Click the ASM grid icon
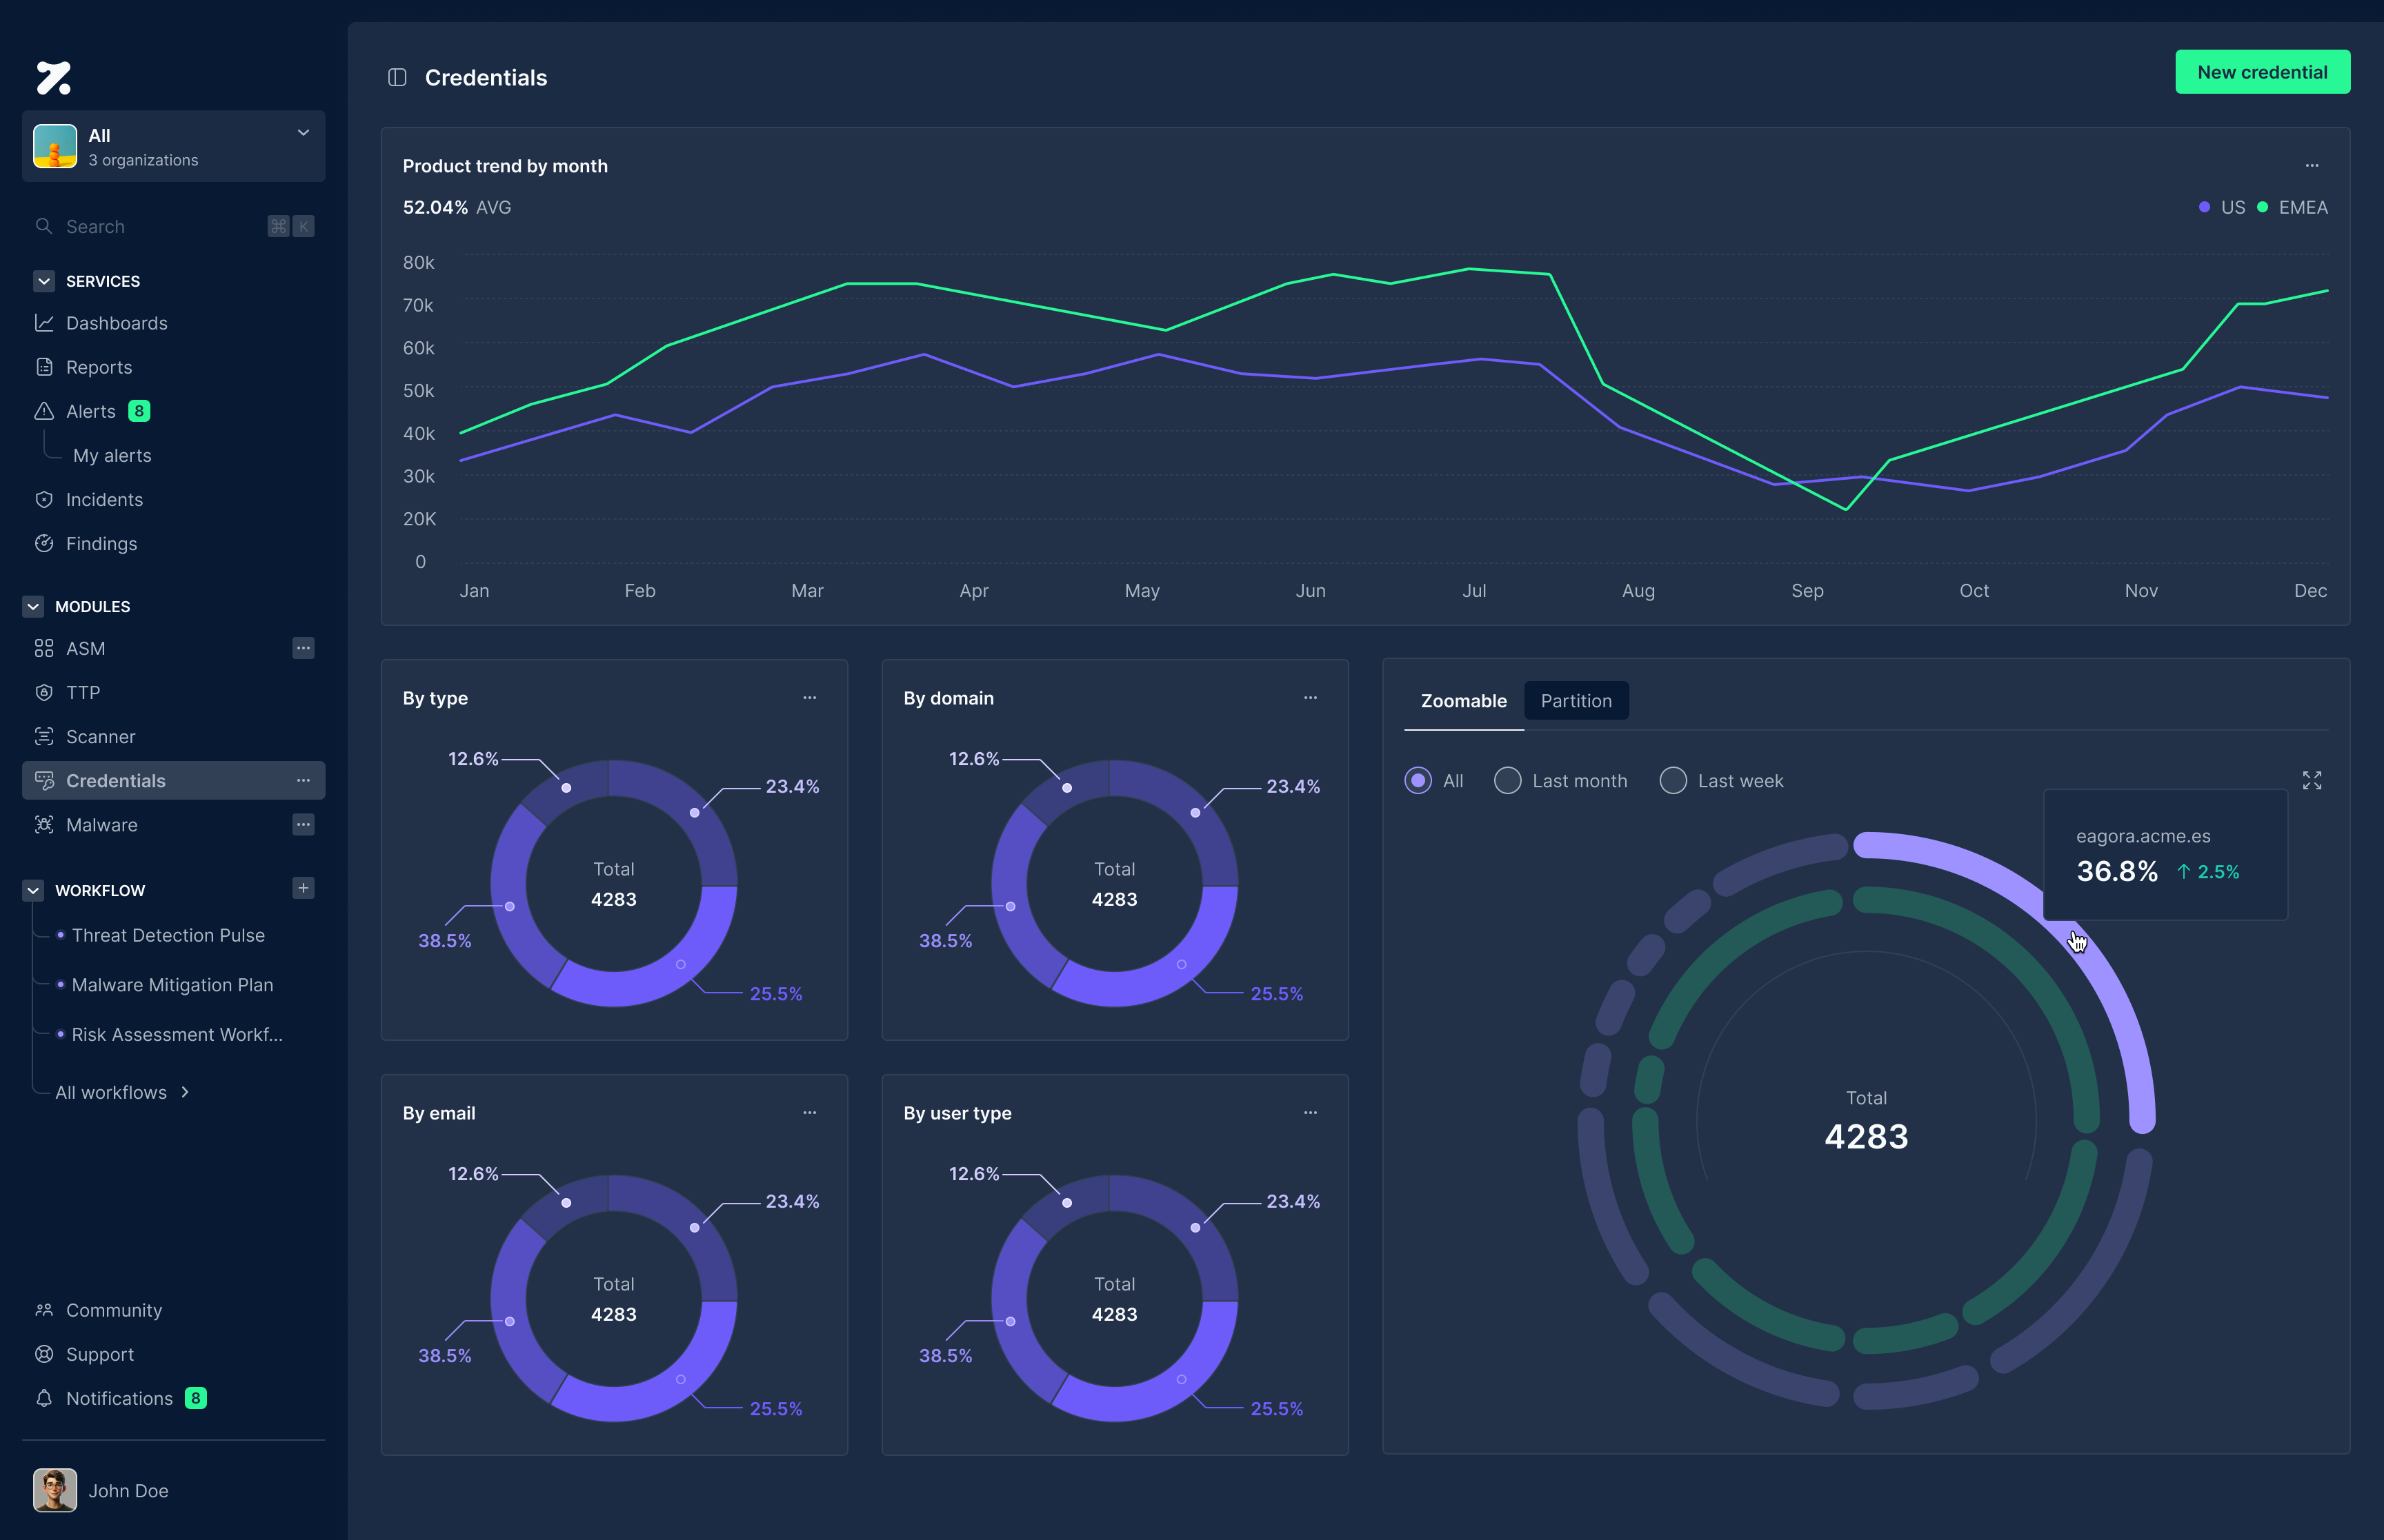The image size is (2384, 1540). pyautogui.click(x=44, y=648)
